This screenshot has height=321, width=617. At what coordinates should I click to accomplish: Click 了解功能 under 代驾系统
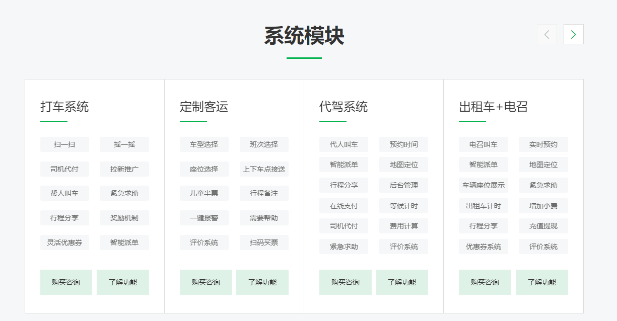402,282
